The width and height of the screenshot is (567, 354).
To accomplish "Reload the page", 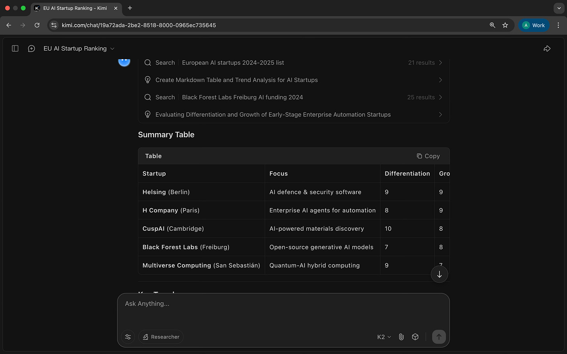I will coord(37,25).
